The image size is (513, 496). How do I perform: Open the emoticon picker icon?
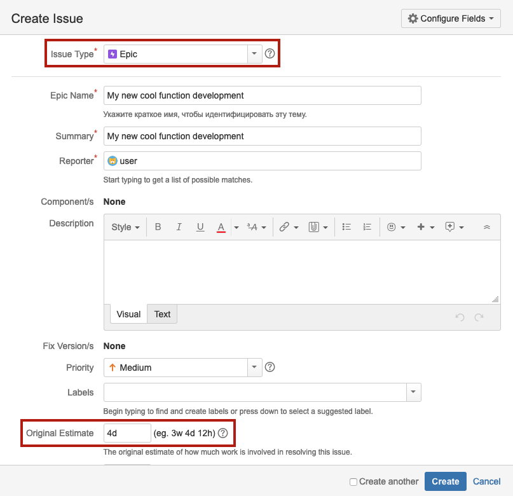[392, 227]
